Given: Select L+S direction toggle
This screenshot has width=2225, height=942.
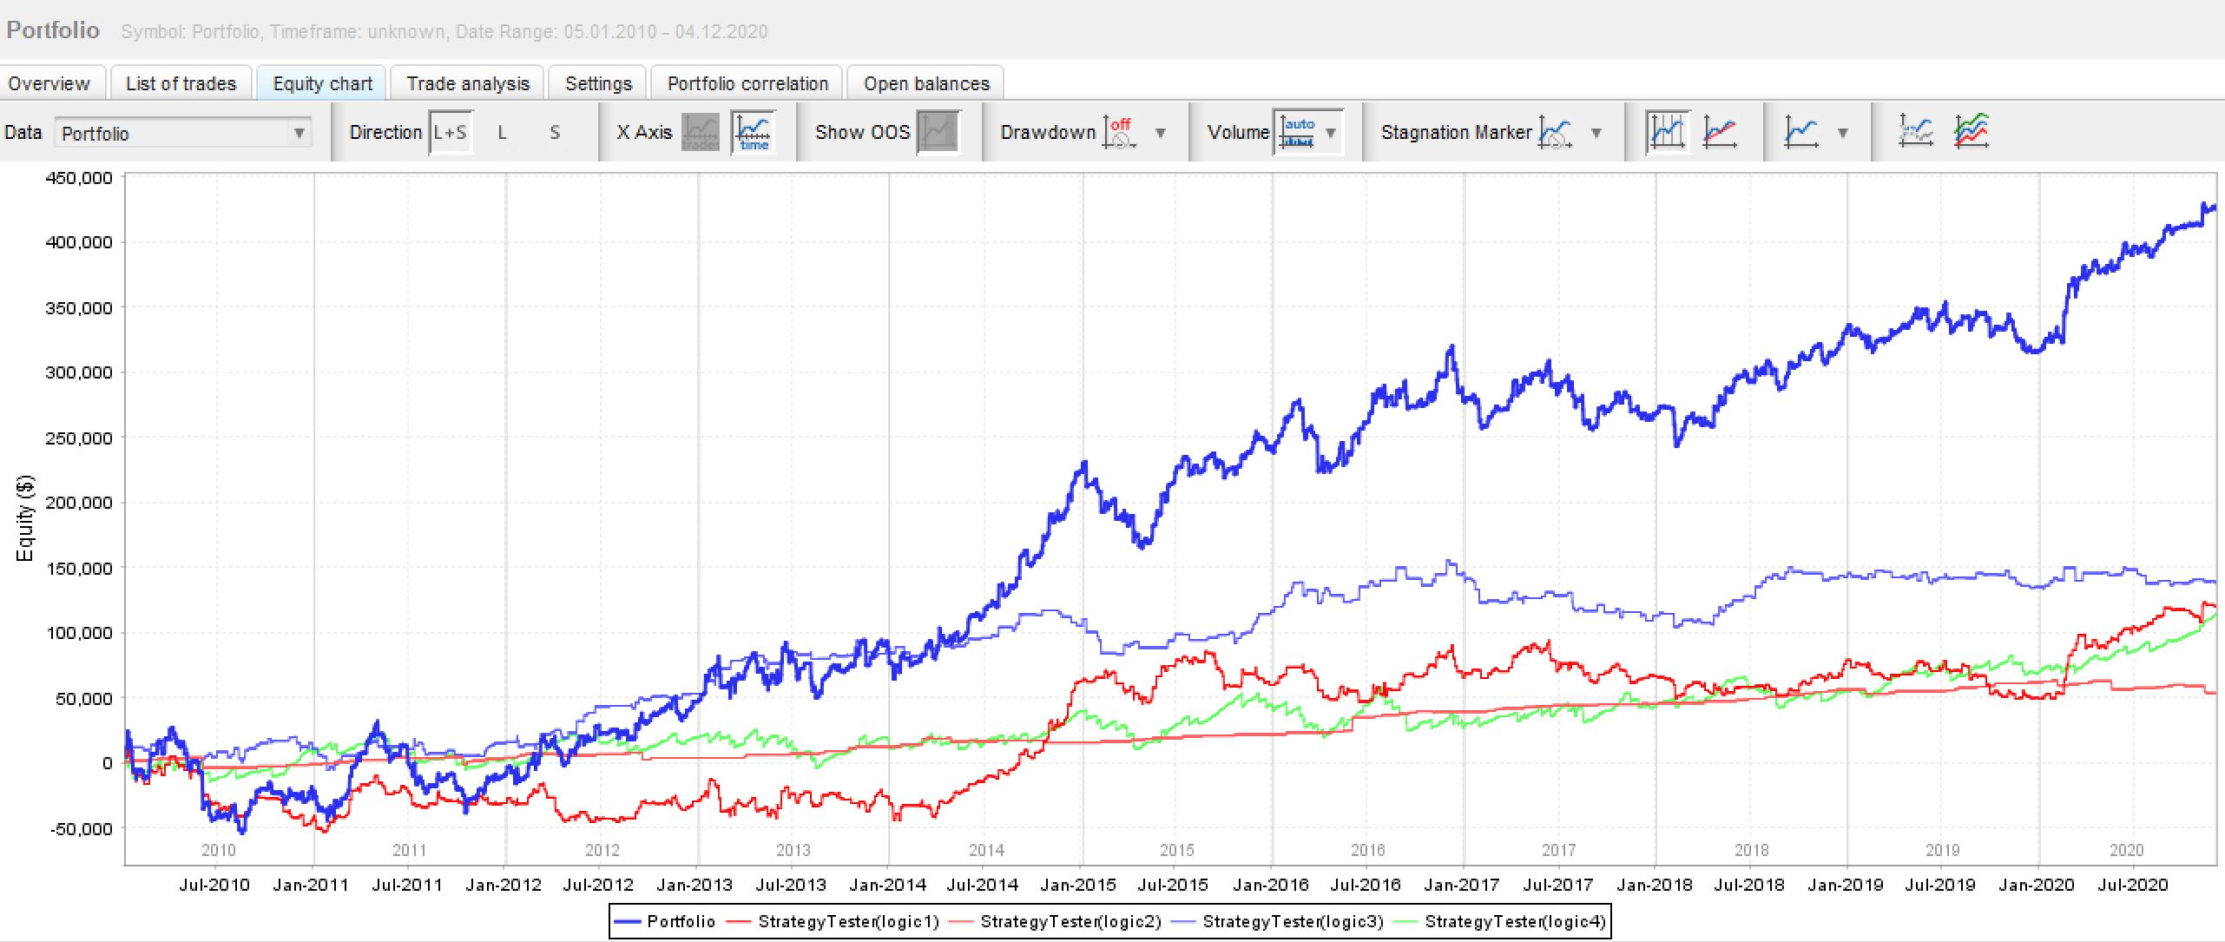Looking at the screenshot, I should coord(451,133).
